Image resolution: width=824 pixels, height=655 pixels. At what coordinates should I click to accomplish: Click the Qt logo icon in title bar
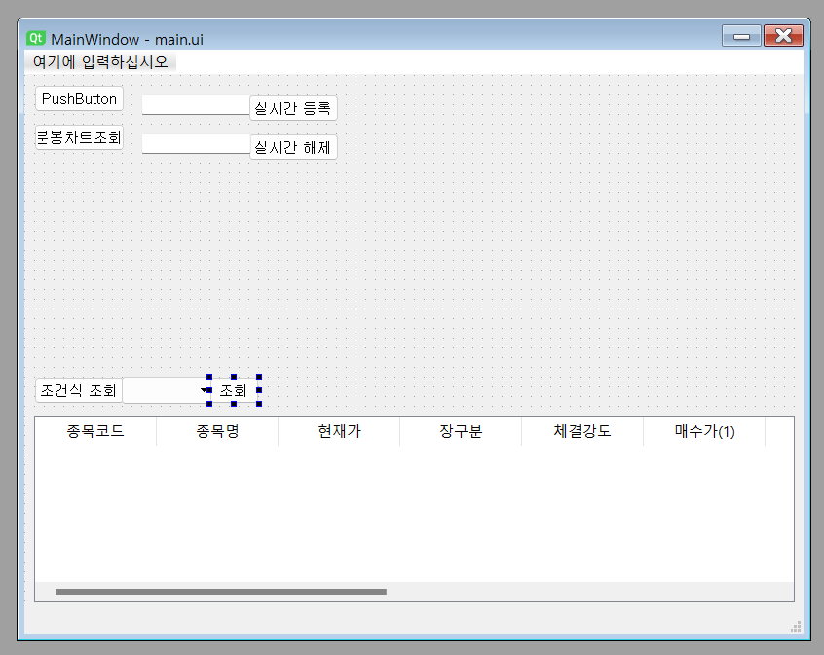pos(36,38)
